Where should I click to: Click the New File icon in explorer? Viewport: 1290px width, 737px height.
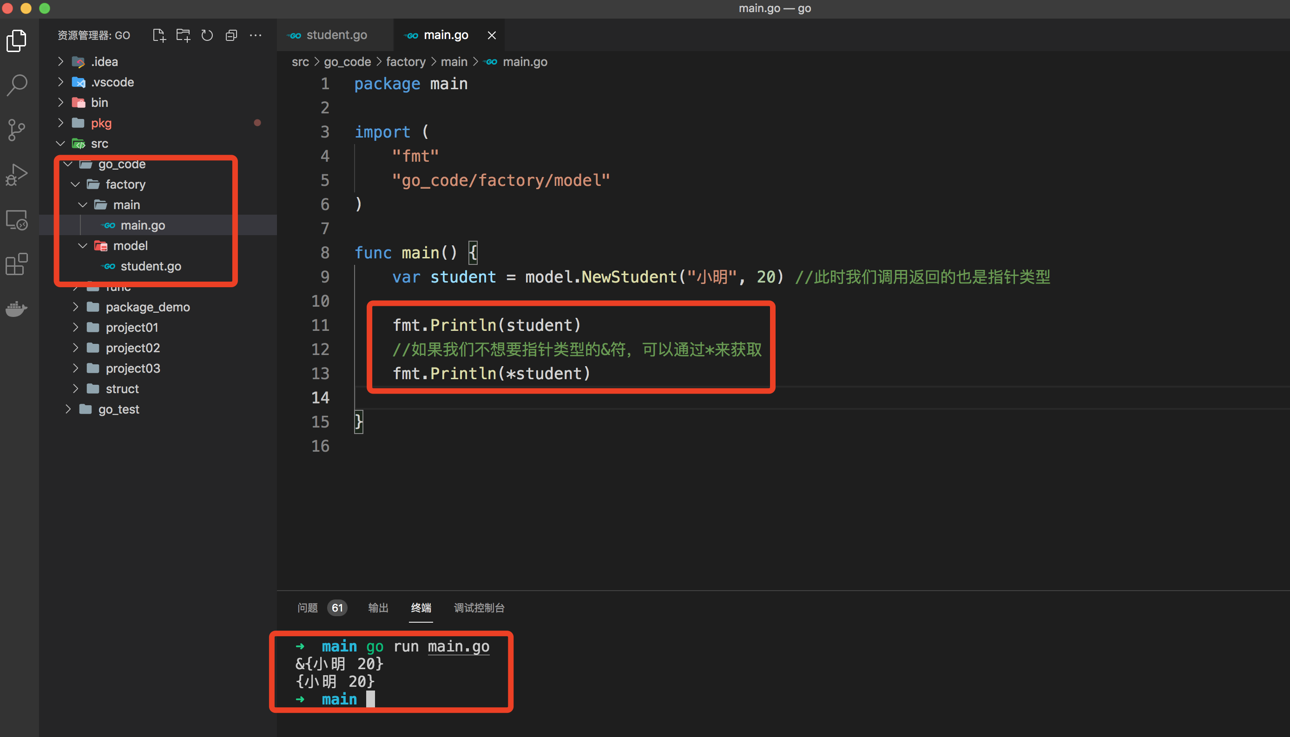159,35
